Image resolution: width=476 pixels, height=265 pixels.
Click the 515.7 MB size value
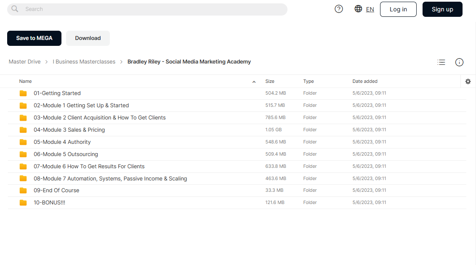click(275, 105)
